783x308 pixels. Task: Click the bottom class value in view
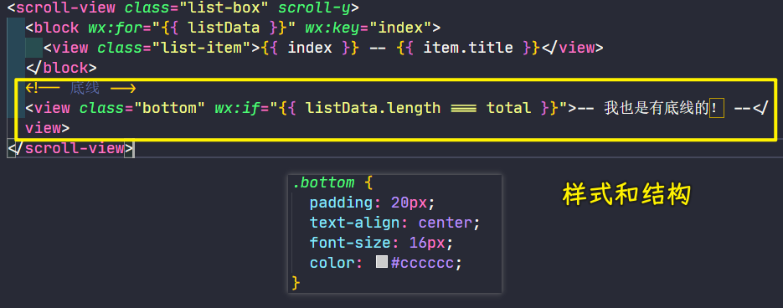click(169, 108)
